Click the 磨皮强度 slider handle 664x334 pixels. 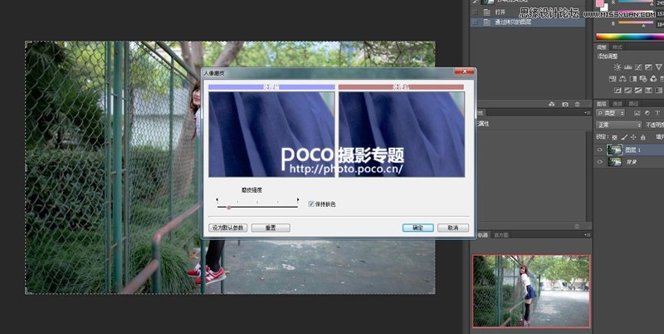point(229,207)
